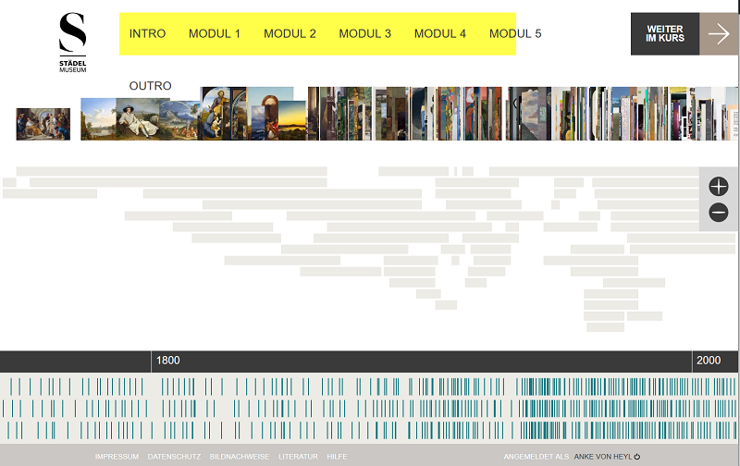Viewport: 740px width, 466px height.
Task: Open the INTRO menu item
Action: (x=148, y=34)
